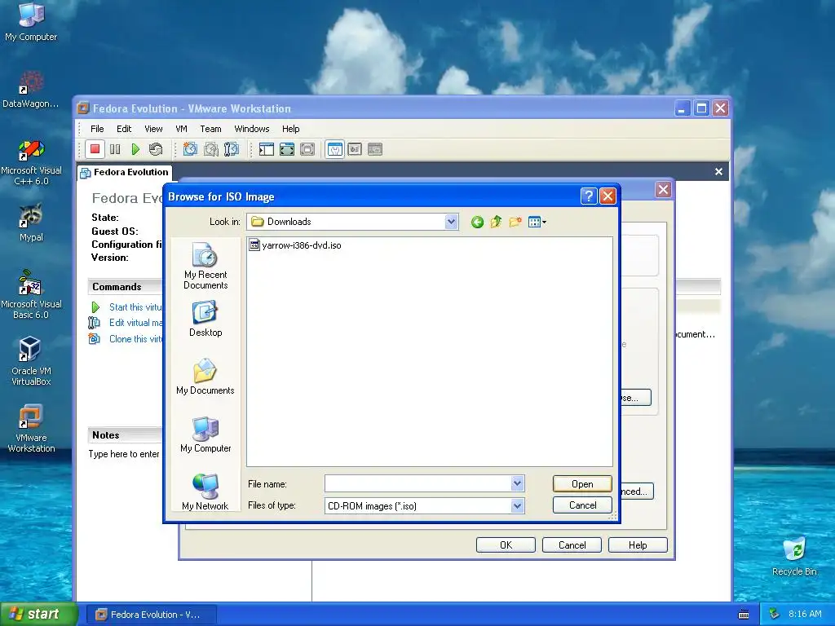The width and height of the screenshot is (835, 626).
Task: Click the Help question mark in Browse dialog
Action: tap(588, 196)
